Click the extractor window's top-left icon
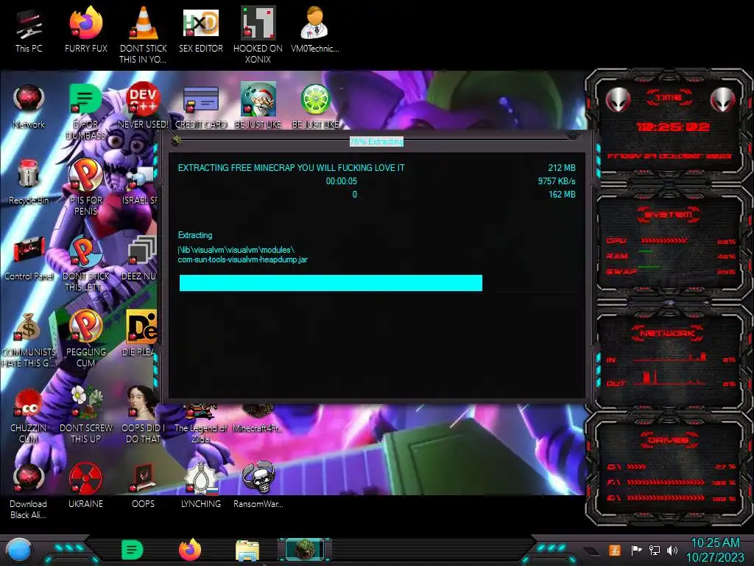Viewport: 754px width, 566px height. [177, 140]
